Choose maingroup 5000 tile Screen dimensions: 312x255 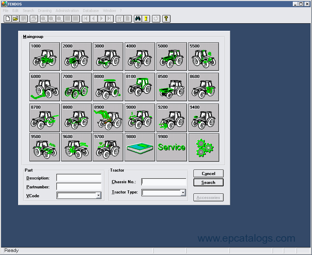click(172, 56)
